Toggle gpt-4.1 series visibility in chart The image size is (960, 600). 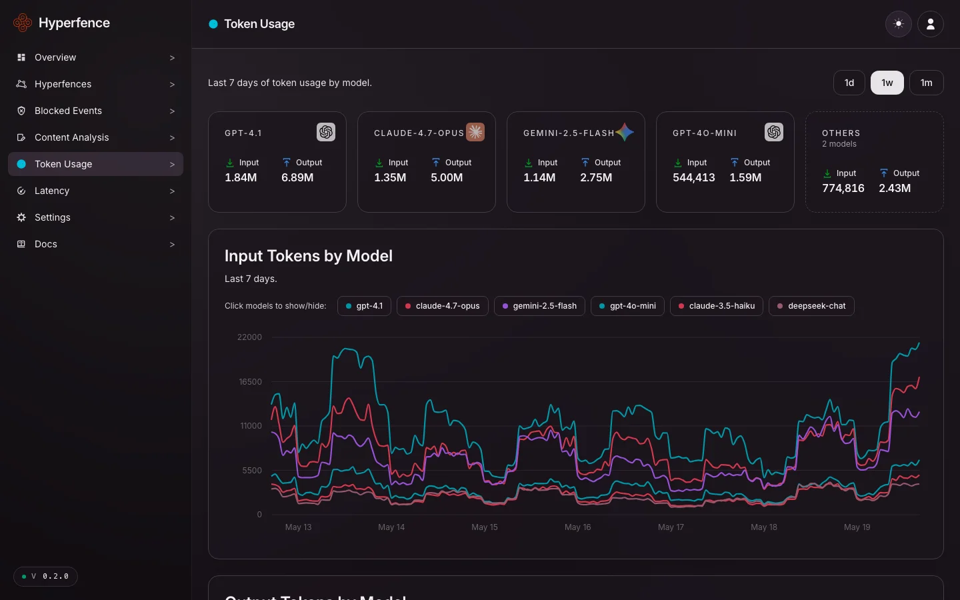point(364,306)
